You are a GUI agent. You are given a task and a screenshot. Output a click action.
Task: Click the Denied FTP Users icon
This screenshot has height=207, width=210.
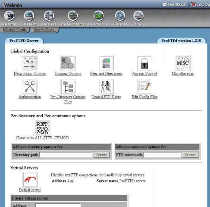pos(106,87)
